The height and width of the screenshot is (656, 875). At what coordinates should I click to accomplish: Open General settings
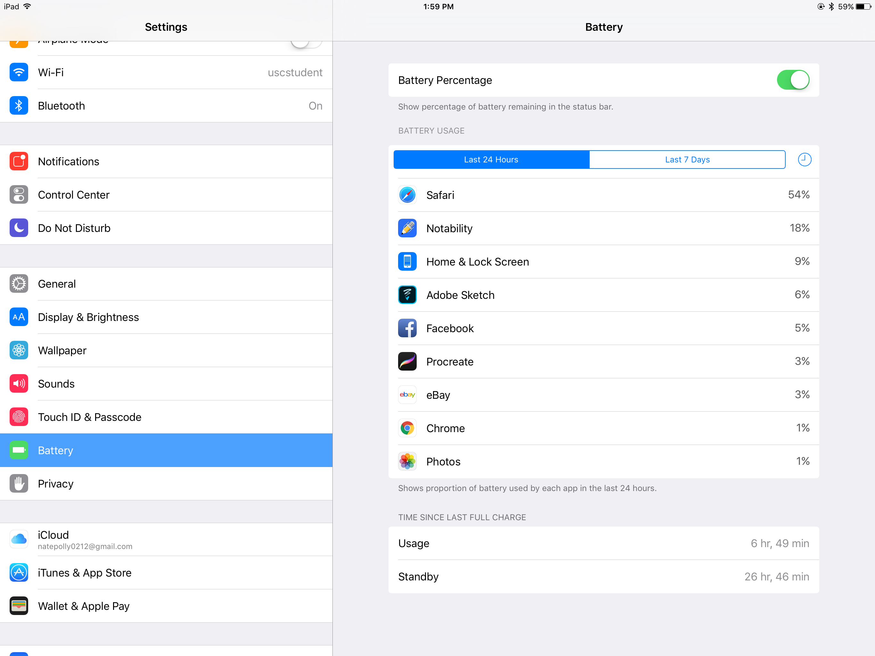pos(166,284)
